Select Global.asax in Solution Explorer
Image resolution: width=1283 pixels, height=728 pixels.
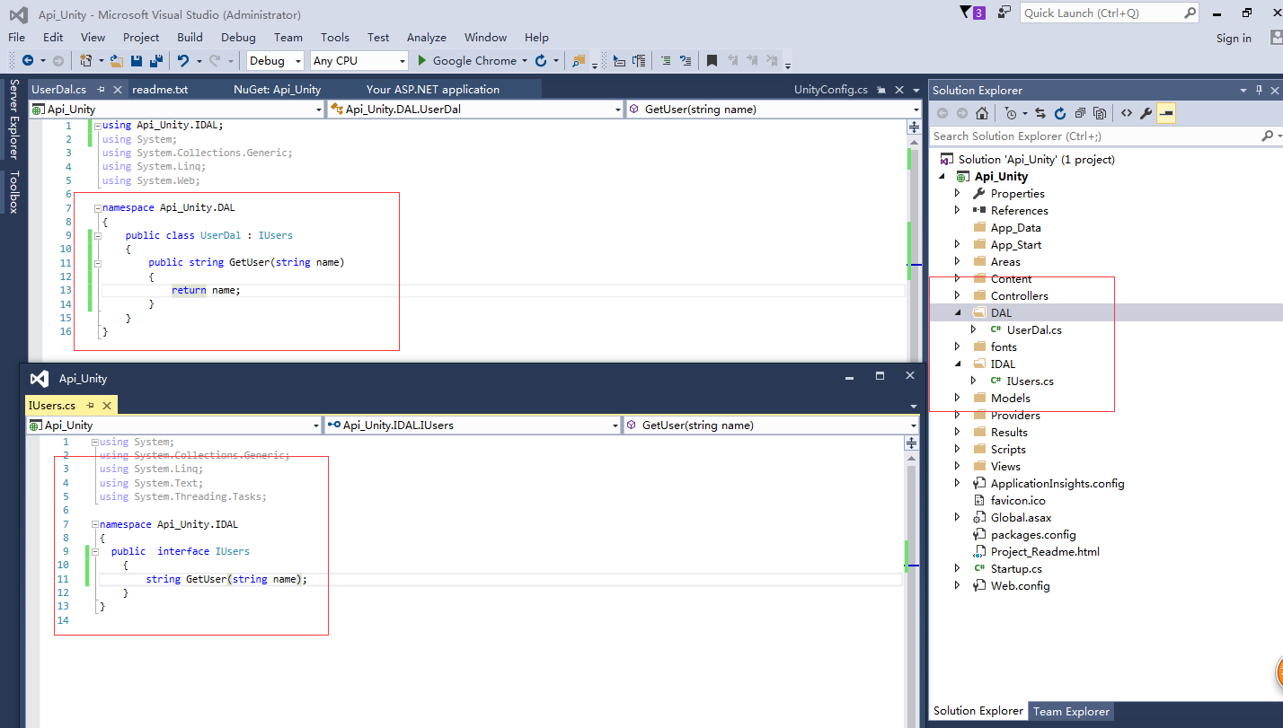1021,517
